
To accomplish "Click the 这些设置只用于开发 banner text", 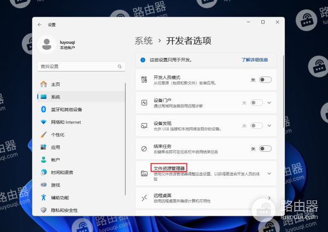I will coord(171,60).
